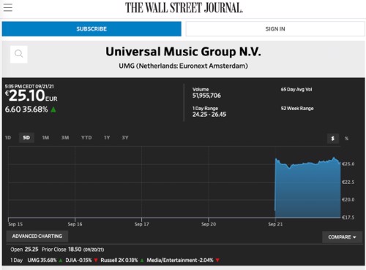Click The Wall Street Journal logo

point(184,8)
